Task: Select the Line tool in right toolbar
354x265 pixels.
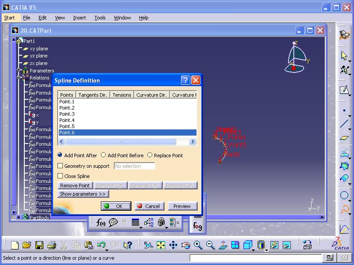Action: [344, 124]
